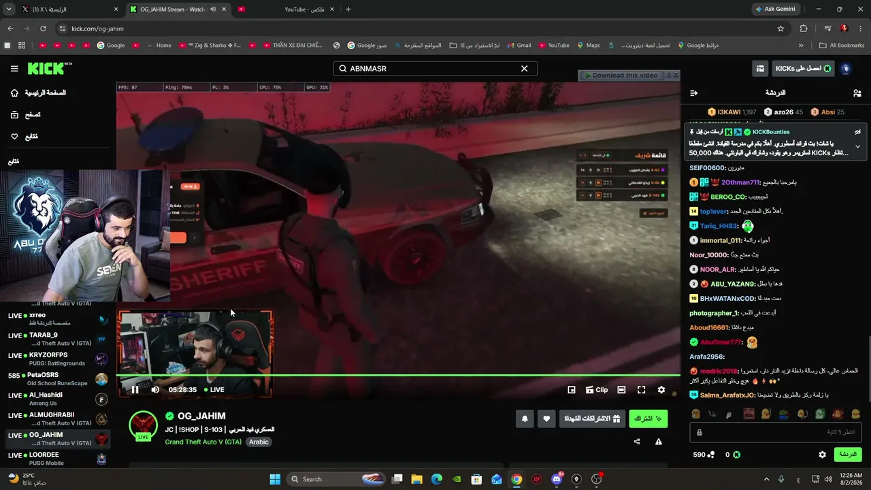This screenshot has width=871, height=490.
Task: Click the Ask Gemini button
Action: coord(774,10)
